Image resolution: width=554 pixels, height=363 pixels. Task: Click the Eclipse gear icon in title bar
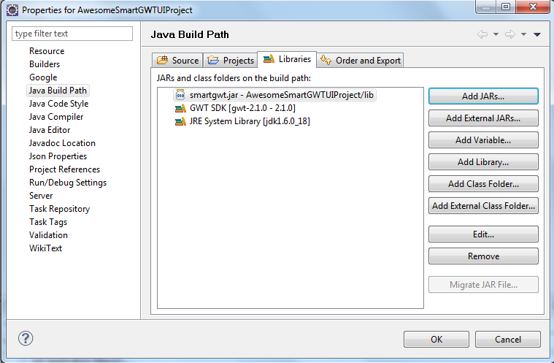pyautogui.click(x=12, y=10)
